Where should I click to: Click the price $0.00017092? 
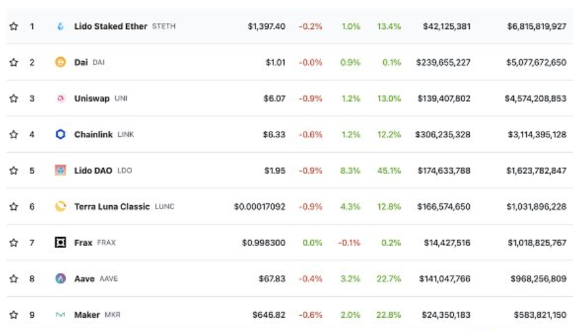(260, 207)
